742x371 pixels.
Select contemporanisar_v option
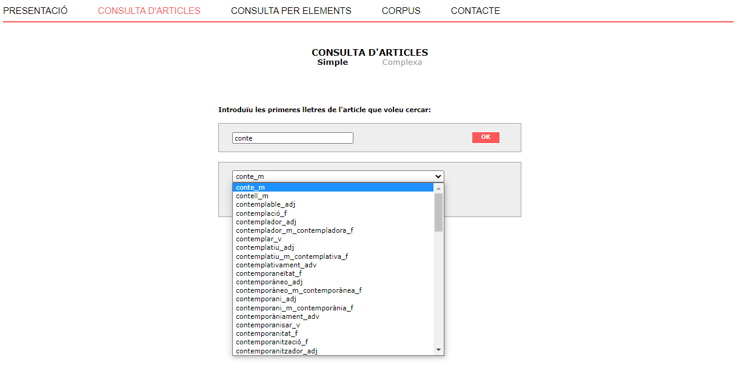(267, 325)
